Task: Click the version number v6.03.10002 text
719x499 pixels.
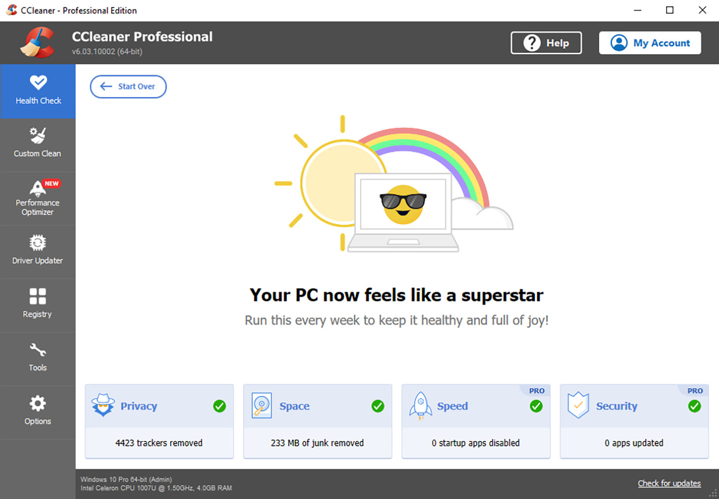Action: click(107, 51)
